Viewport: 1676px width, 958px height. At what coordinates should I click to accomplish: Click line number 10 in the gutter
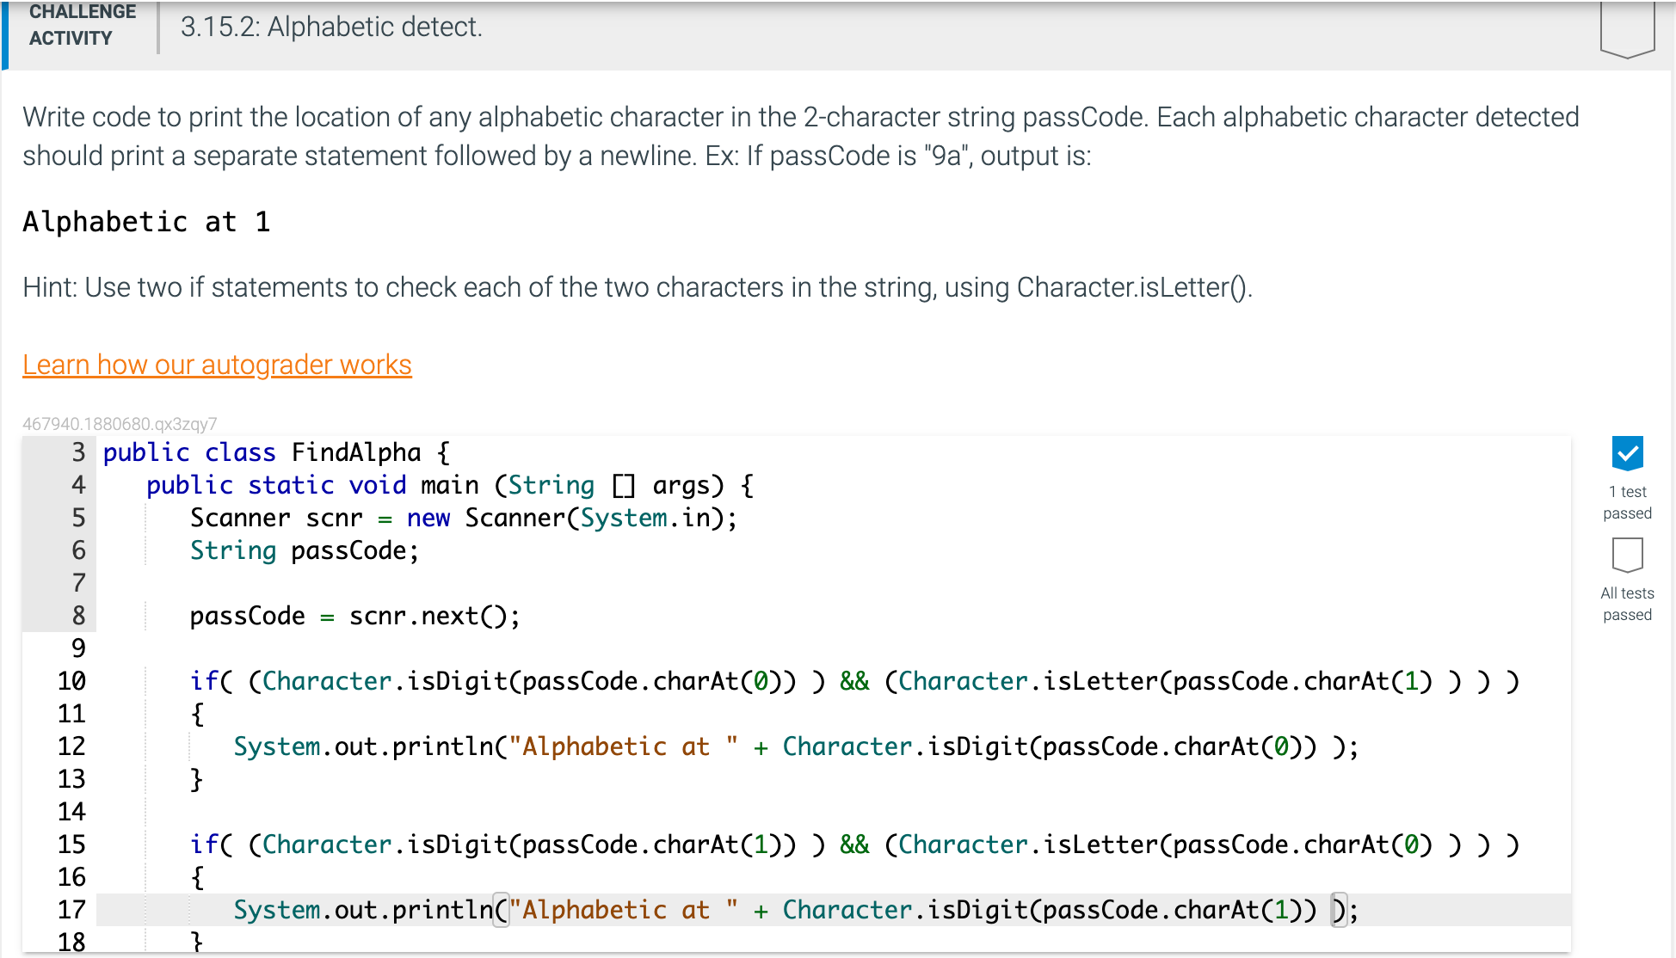[72, 680]
